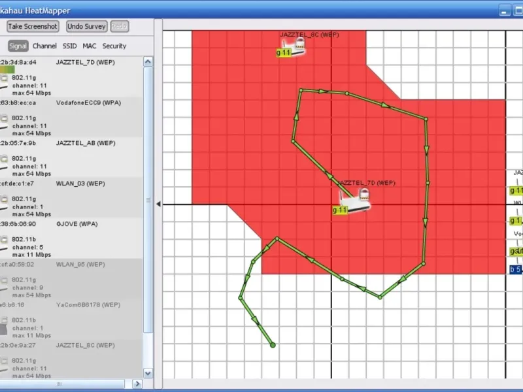This screenshot has width=523, height=392.
Task: Click the JAZZTEL_8C access point icon on the map
Action: [295, 46]
